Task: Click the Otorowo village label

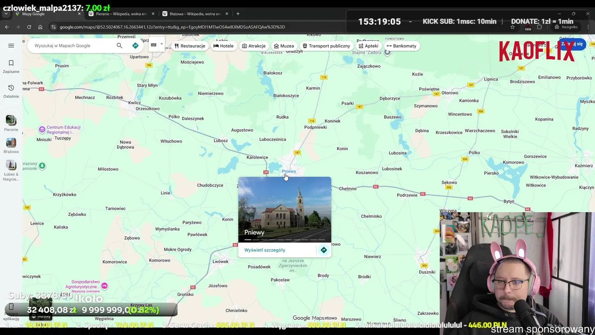Action: pos(450,93)
